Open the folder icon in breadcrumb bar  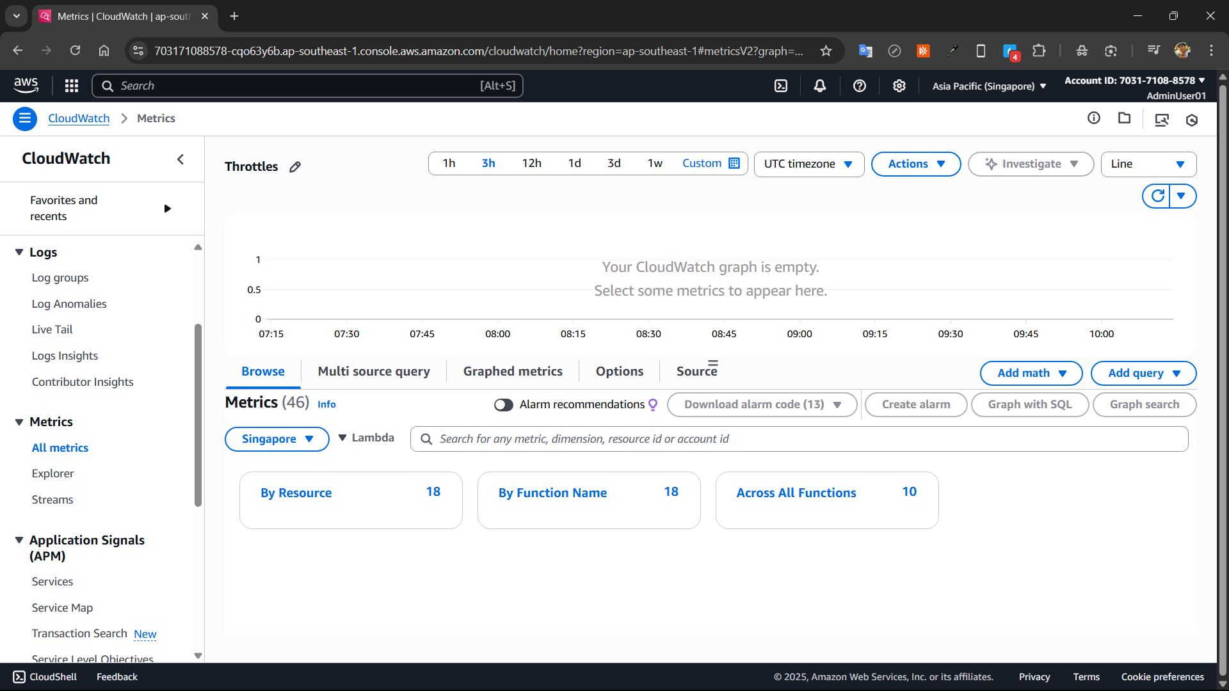point(1125,118)
